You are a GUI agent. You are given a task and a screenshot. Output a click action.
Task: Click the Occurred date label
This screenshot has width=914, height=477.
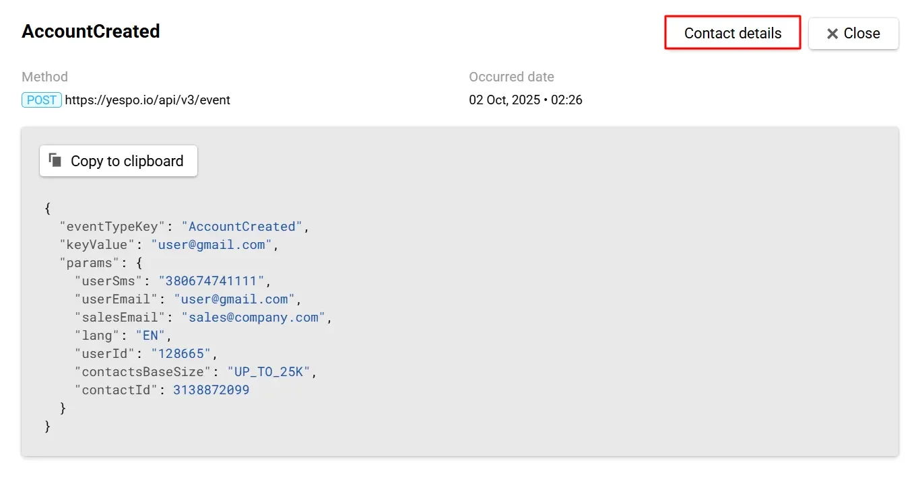pos(511,77)
